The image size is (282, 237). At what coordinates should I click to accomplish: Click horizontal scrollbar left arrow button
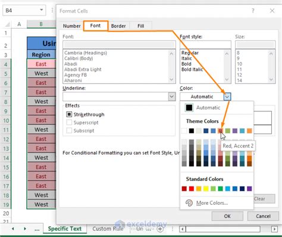[182, 229]
